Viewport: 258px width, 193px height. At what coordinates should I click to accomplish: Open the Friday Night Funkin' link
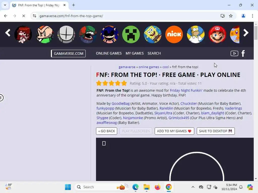click(186, 90)
